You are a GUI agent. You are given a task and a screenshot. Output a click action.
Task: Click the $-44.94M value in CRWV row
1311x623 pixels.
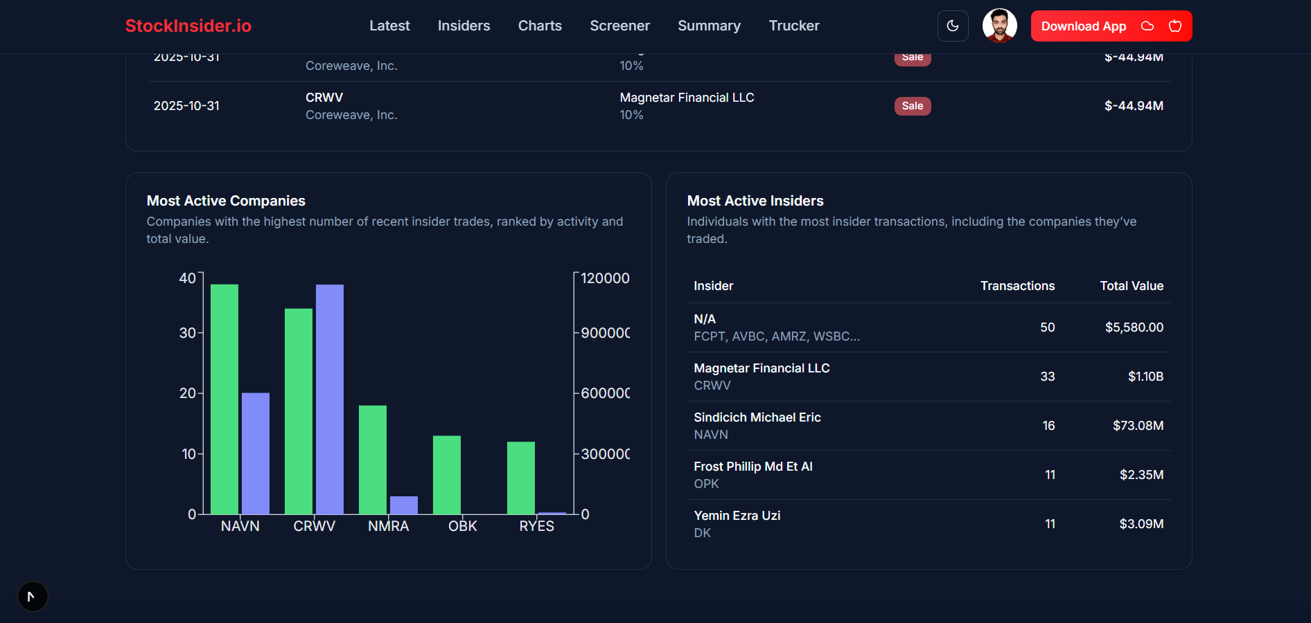click(x=1134, y=106)
